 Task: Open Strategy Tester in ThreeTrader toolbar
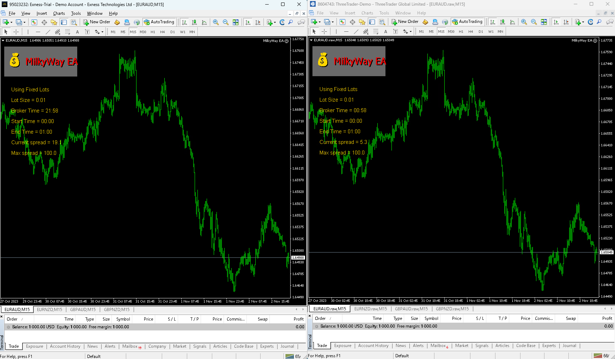pyautogui.click(x=382, y=22)
